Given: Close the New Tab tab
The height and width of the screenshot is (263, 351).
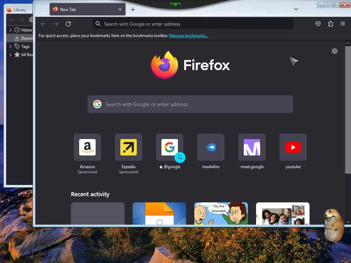Looking at the screenshot, I should pos(120,9).
